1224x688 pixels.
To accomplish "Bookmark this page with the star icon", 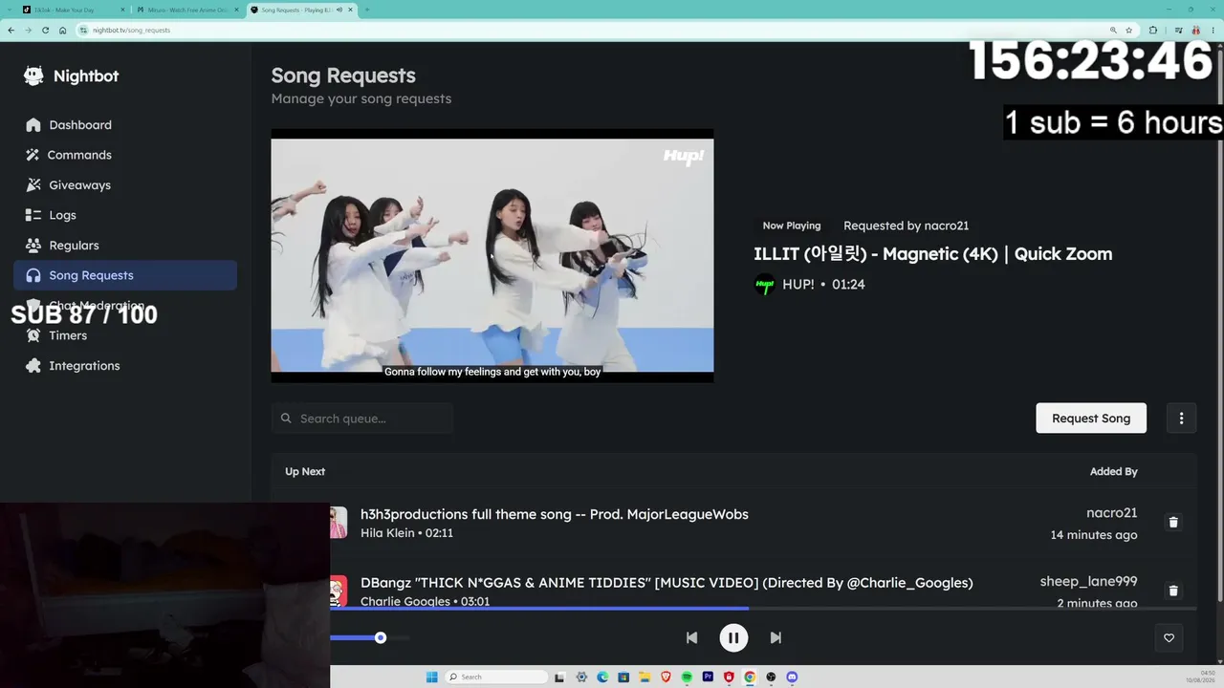I will [1128, 30].
